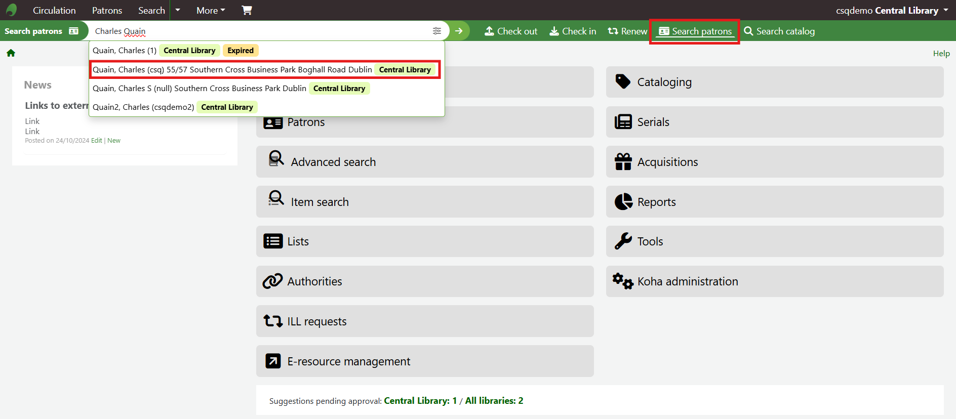Click the Koha logo icon
This screenshot has width=956, height=419.
coord(11,10)
